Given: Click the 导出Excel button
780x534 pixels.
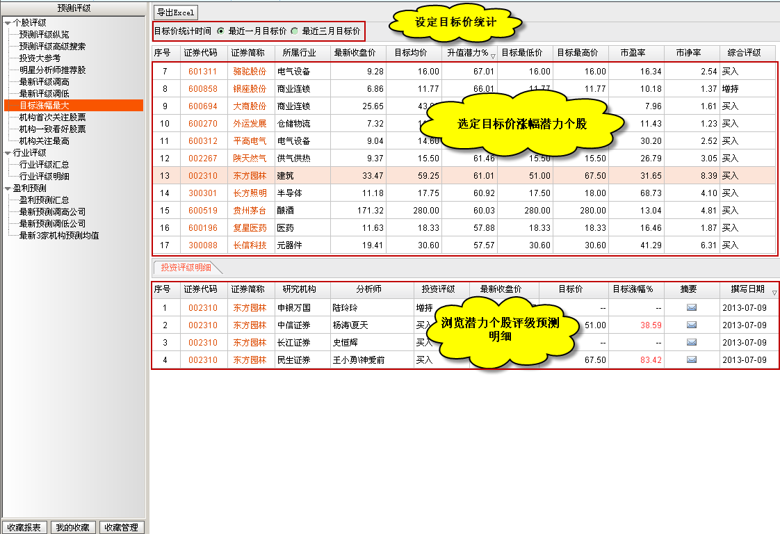Looking at the screenshot, I should (x=176, y=12).
